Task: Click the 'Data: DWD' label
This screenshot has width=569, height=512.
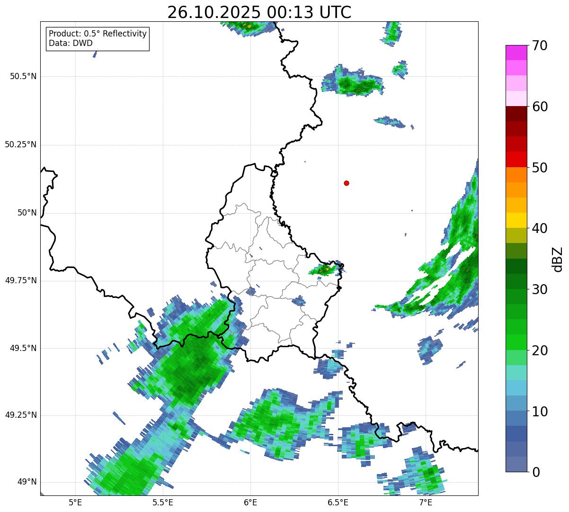Action: (x=71, y=43)
